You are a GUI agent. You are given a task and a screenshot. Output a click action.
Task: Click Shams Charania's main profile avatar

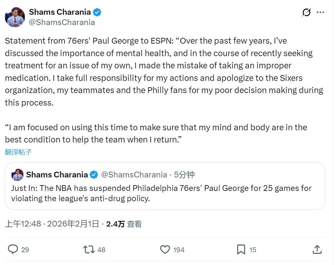point(15,17)
